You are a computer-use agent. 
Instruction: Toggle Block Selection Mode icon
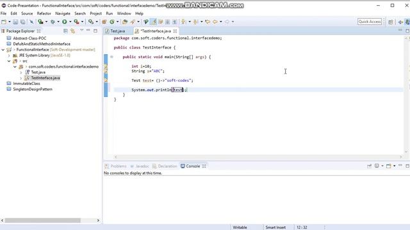point(168,22)
